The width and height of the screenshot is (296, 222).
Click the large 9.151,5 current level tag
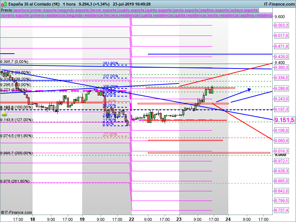284,120
